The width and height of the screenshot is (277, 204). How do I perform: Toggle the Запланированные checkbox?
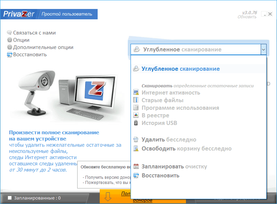[10, 198]
